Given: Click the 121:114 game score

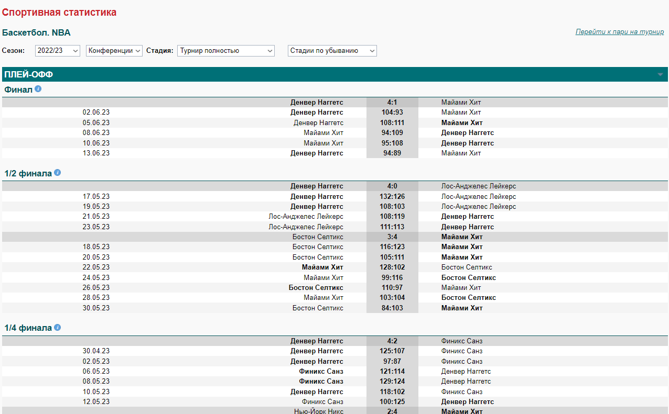Looking at the screenshot, I should click(392, 372).
